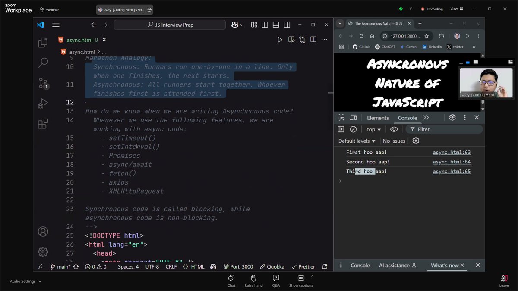Viewport: 518px width, 291px height.
Task: Open the top JavaScript context dropdown
Action: coord(374,129)
